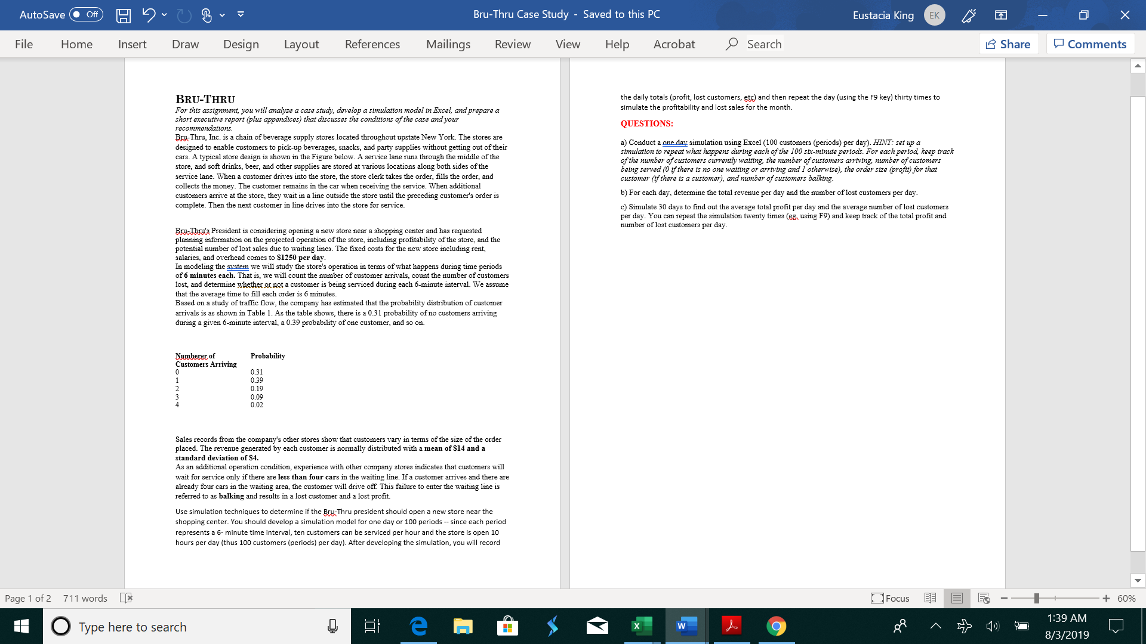Undo the last action
Viewport: 1146px width, 644px height.
148,15
